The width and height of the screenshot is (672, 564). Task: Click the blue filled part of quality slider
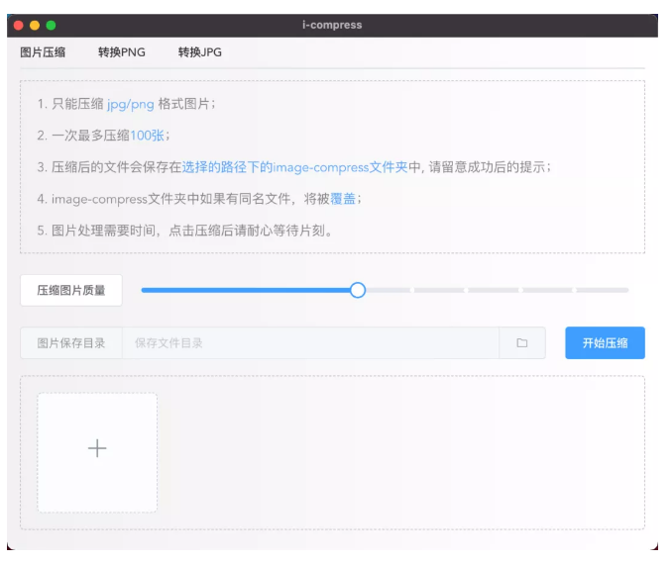[x=246, y=290]
